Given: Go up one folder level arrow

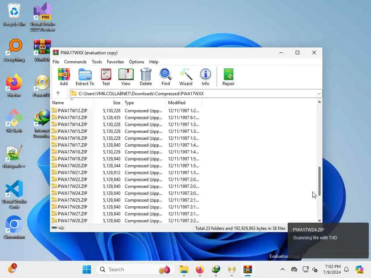Looking at the screenshot, I should pyautogui.click(x=58, y=93).
